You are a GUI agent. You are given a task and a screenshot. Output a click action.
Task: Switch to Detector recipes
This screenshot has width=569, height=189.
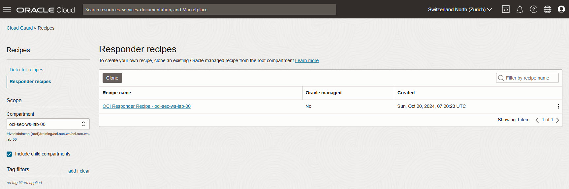click(26, 70)
